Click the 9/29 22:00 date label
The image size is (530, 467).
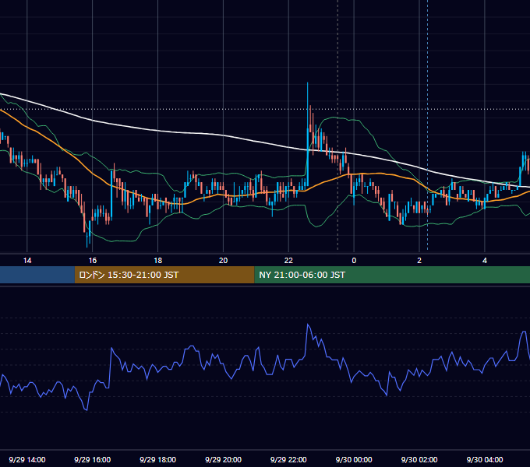coord(288,459)
